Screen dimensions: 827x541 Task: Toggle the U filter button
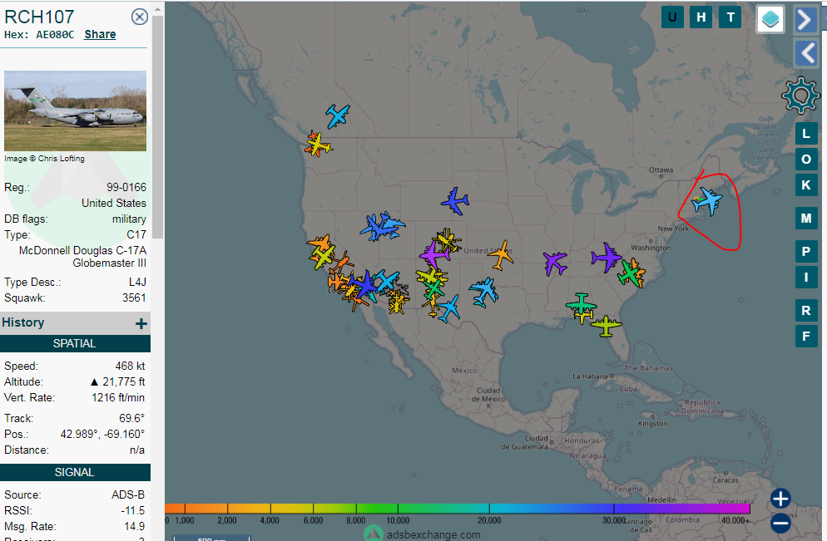click(672, 17)
